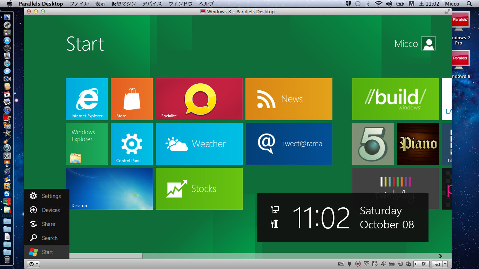Click the Parallels keyboard status icon
The width and height of the screenshot is (479, 269).
coord(341,264)
